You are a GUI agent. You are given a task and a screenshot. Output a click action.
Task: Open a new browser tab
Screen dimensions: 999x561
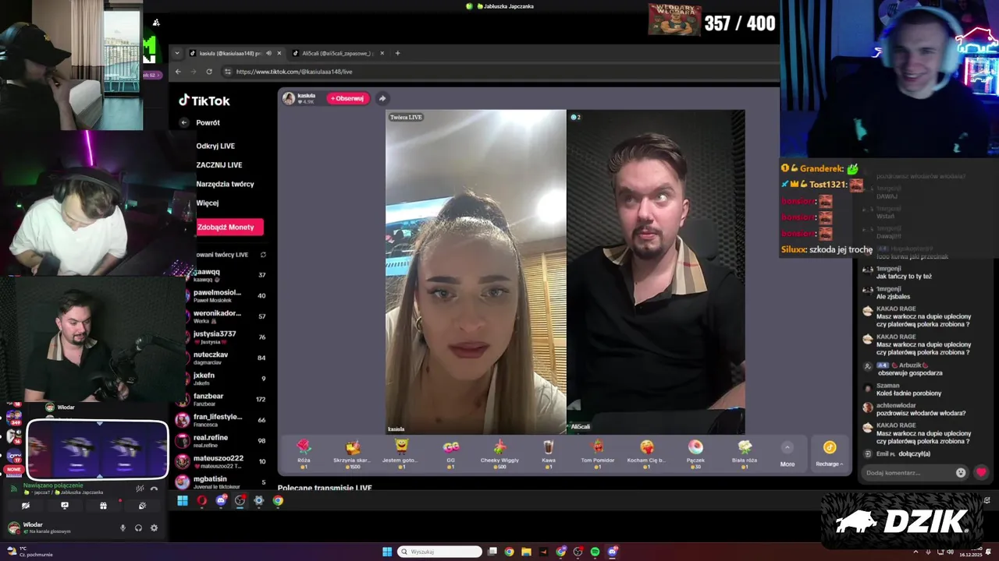click(397, 53)
